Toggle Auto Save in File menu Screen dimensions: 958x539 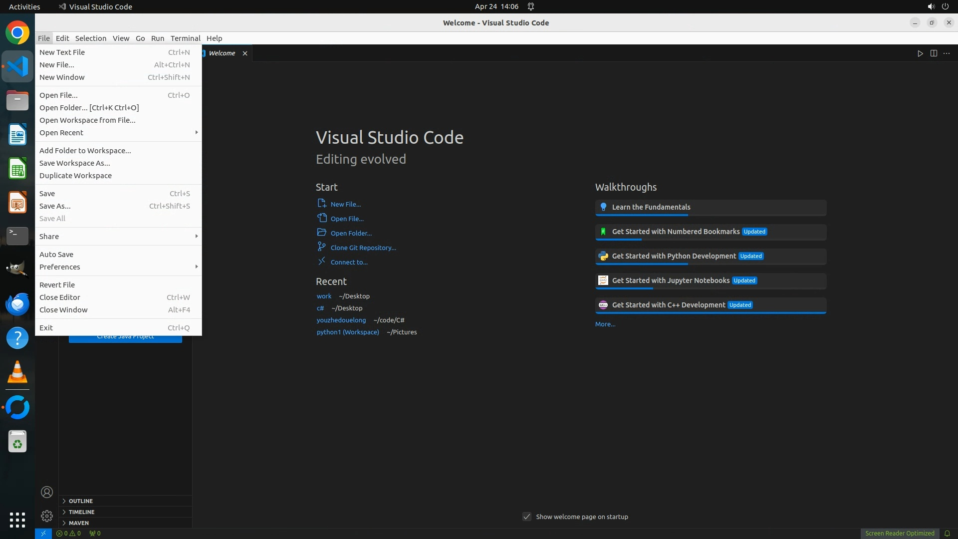(x=56, y=255)
